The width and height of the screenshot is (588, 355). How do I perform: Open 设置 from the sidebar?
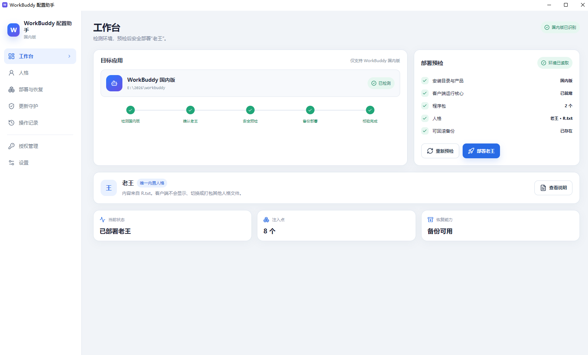40,163
